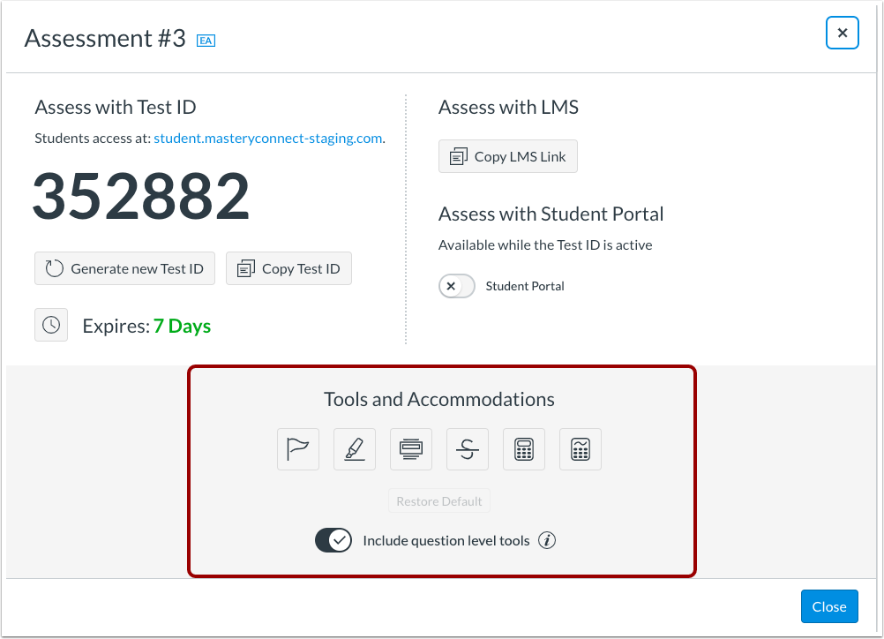
Task: Click the 352882 Test ID number
Action: pyautogui.click(x=141, y=196)
